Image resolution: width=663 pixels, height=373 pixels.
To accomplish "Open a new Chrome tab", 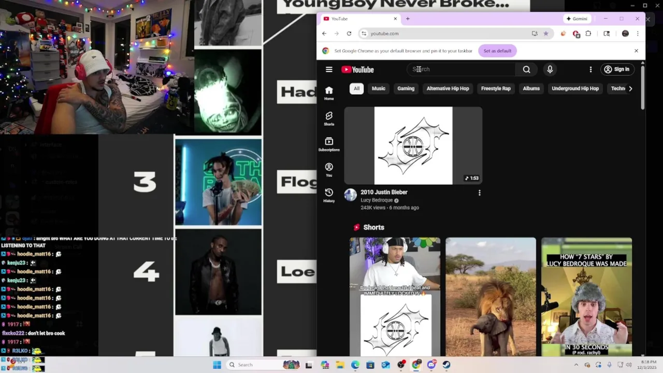I will [408, 19].
